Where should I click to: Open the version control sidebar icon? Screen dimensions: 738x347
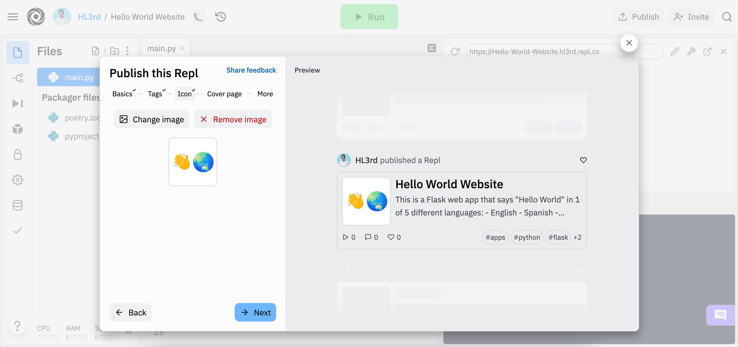(x=18, y=78)
